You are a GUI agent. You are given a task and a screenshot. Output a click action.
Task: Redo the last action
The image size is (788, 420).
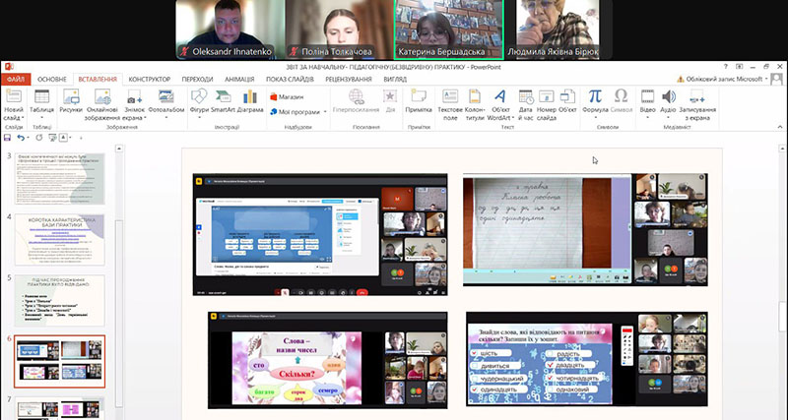[x=38, y=138]
